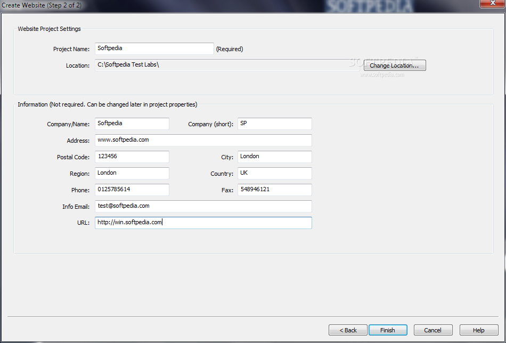Image resolution: width=506 pixels, height=343 pixels.
Task: Click the Phone number field
Action: (132, 190)
